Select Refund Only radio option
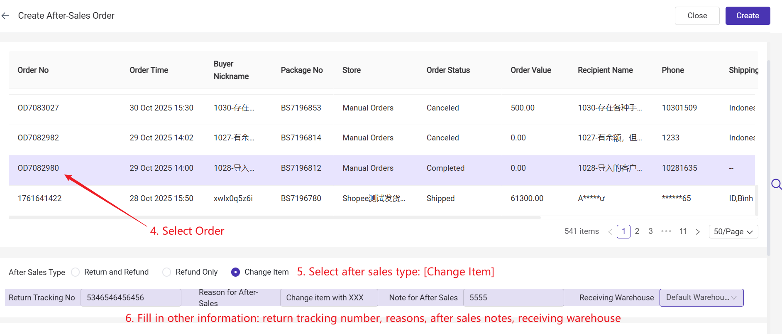 point(167,272)
